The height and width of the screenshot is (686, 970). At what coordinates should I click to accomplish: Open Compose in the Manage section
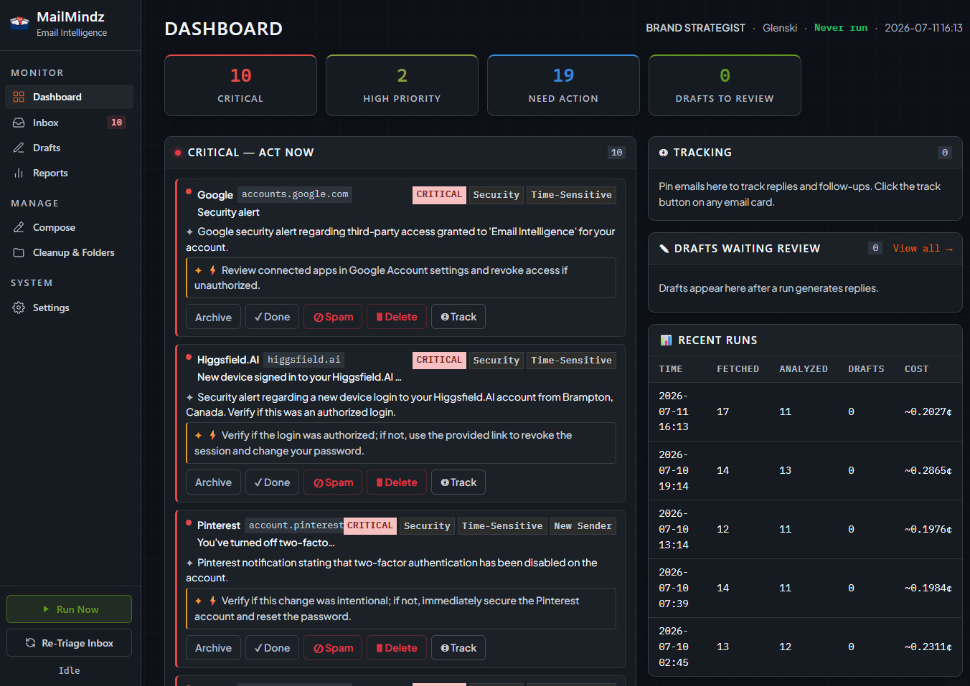[69, 227]
